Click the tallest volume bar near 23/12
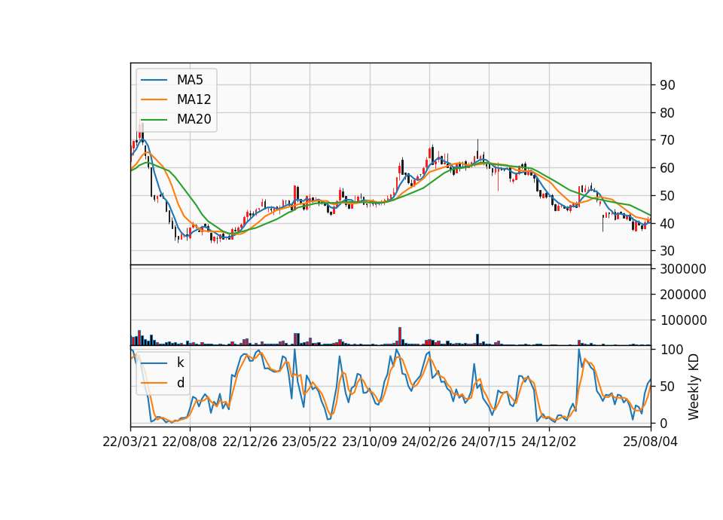The width and height of the screenshot is (723, 520). (x=400, y=336)
